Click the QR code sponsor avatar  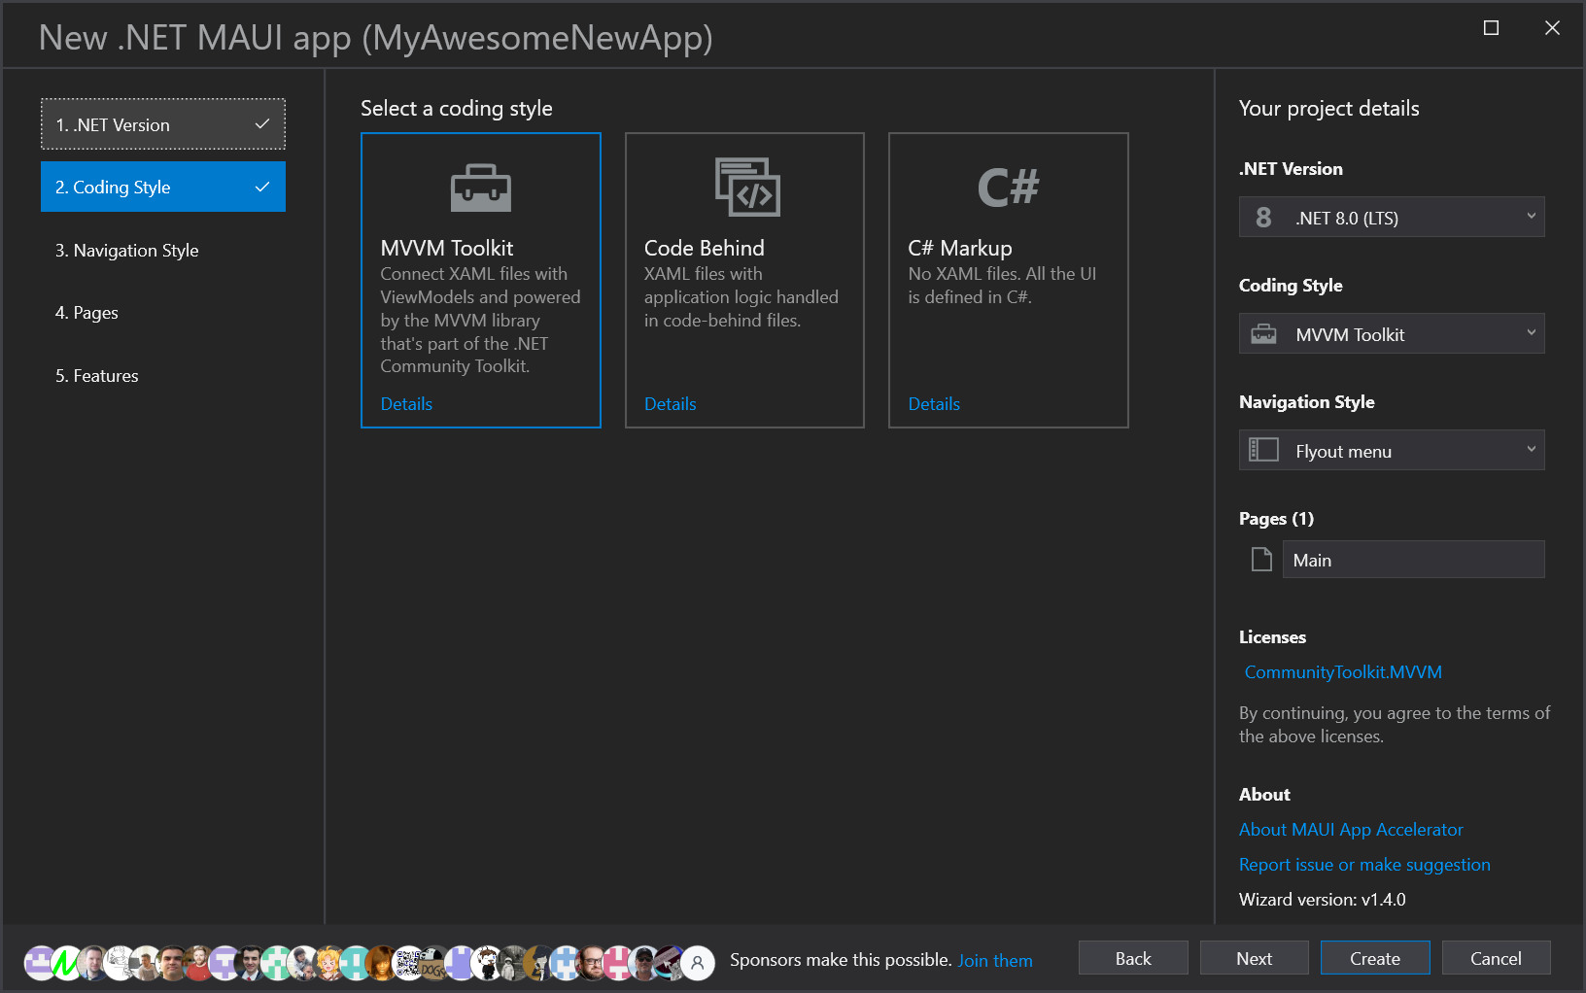click(406, 963)
